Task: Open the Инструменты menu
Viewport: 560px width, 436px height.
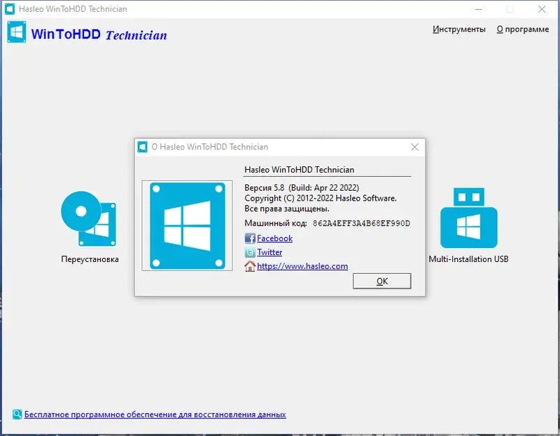Action: (x=460, y=29)
